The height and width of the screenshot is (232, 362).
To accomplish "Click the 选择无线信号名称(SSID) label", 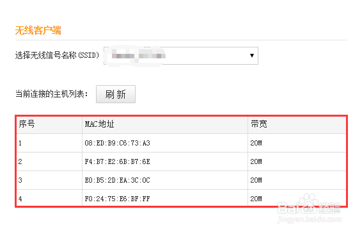I will (58, 55).
